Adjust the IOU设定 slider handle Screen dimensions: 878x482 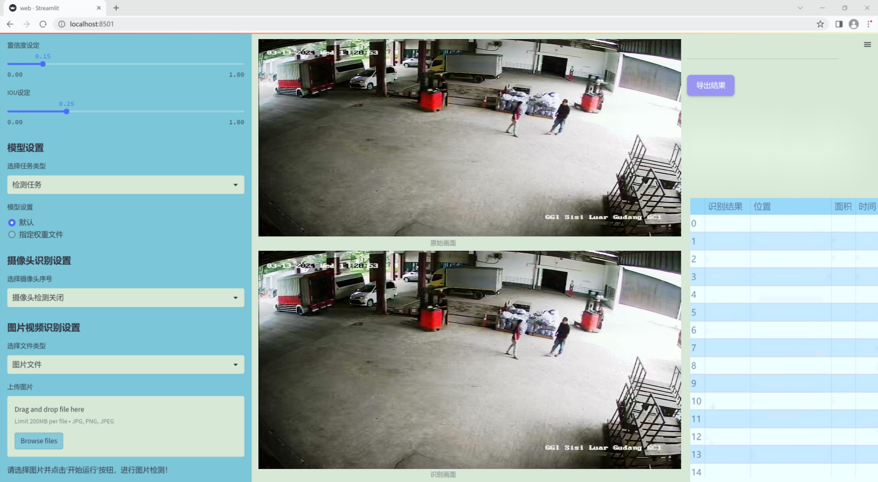pyautogui.click(x=67, y=111)
